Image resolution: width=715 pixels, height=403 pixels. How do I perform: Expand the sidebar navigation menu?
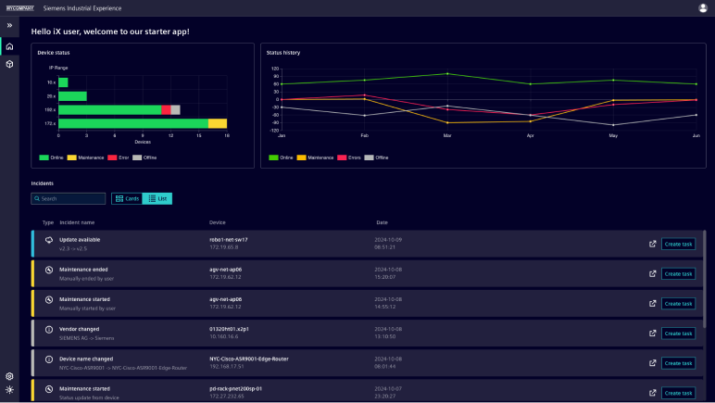[x=9, y=25]
